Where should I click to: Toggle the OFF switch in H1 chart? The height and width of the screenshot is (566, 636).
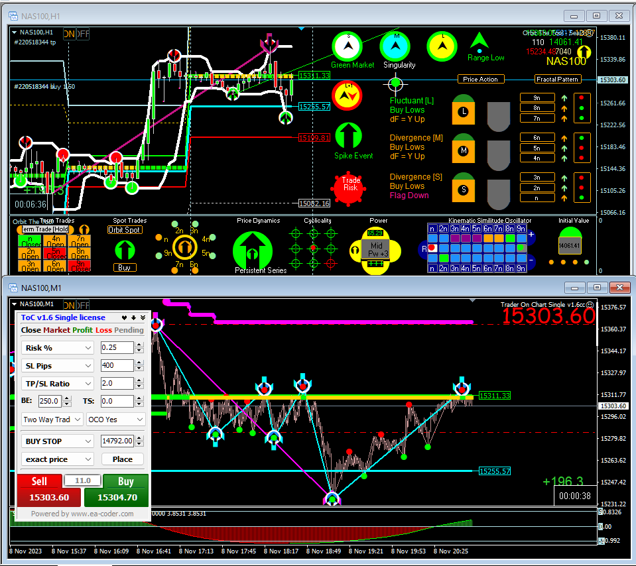[83, 34]
